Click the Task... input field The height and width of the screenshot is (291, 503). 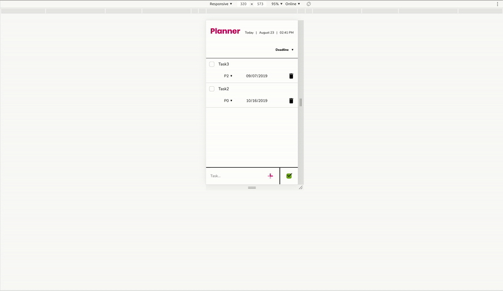(236, 176)
